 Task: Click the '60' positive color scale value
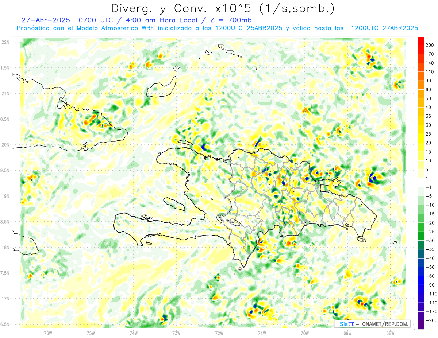[429, 90]
